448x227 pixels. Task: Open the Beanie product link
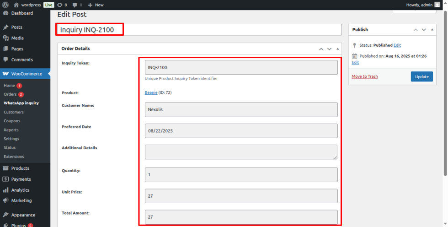point(151,92)
